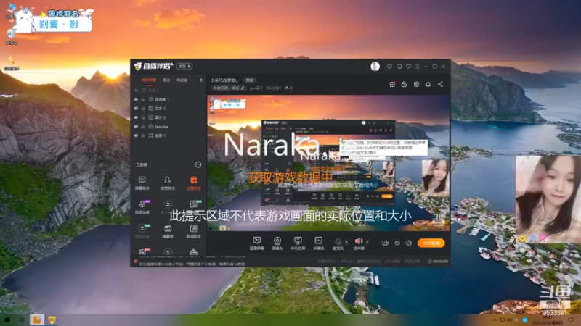Expand microphone options arrow

point(346,242)
